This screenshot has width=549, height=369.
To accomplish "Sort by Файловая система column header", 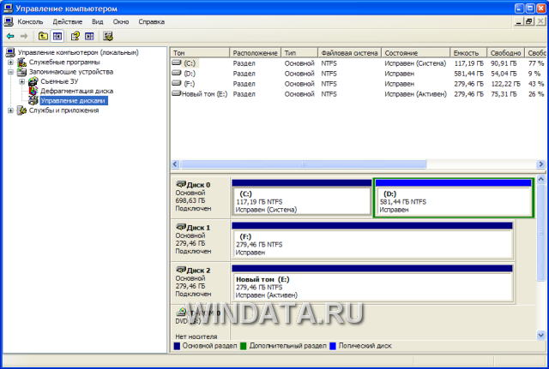I will pyautogui.click(x=349, y=53).
